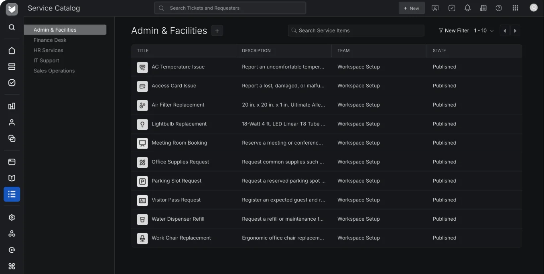This screenshot has width=544, height=274.
Task: Go to the previous page of results
Action: pos(505,30)
